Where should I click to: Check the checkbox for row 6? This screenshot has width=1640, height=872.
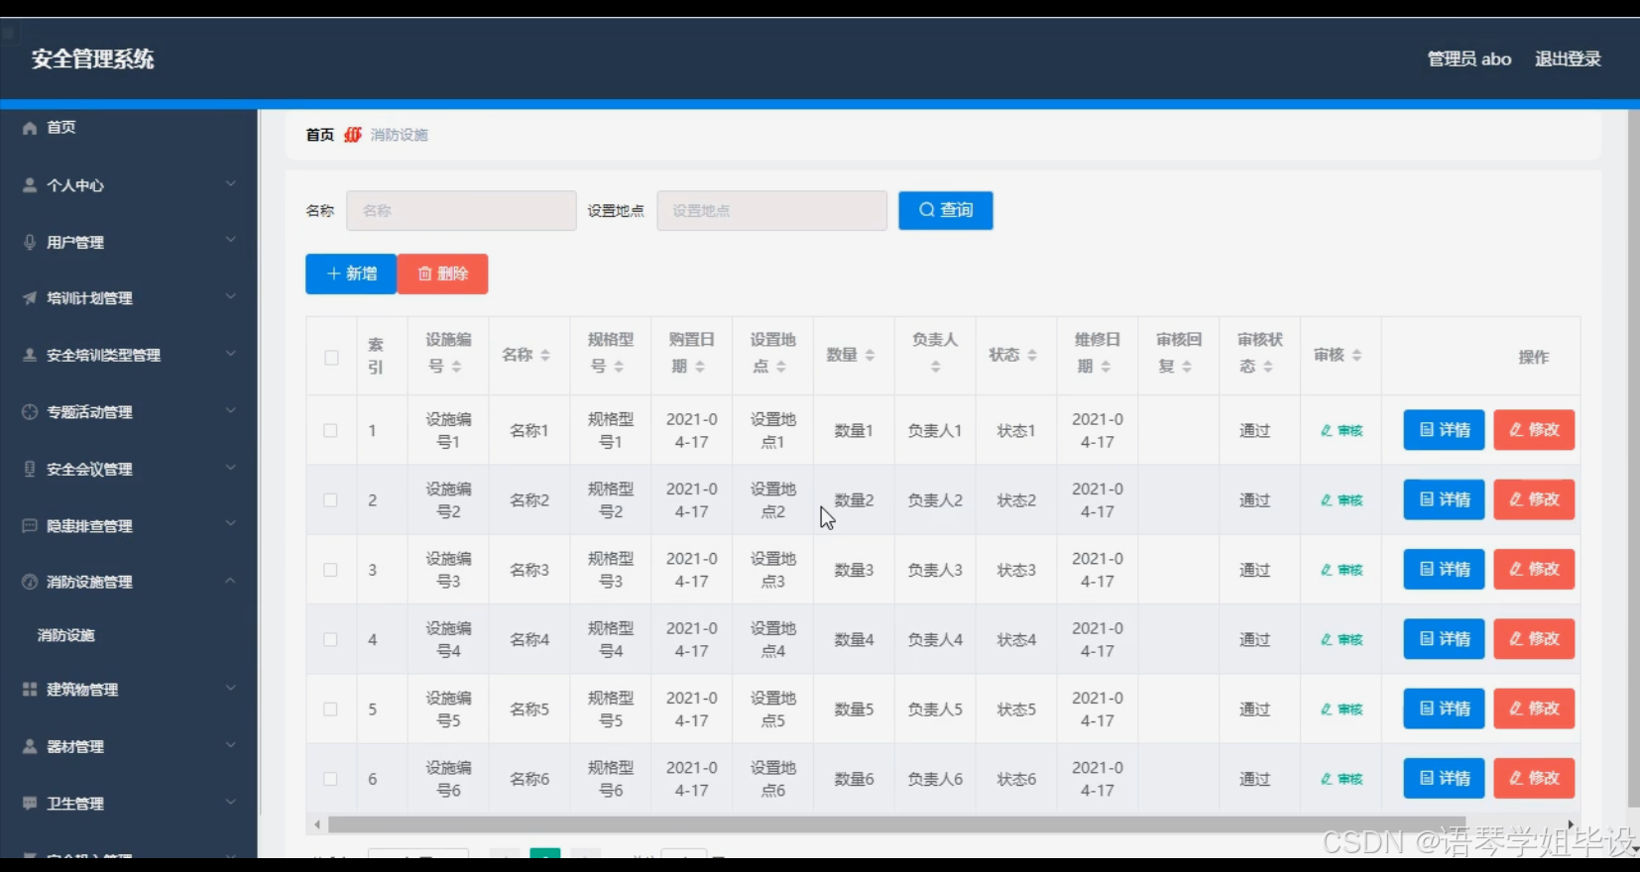330,779
